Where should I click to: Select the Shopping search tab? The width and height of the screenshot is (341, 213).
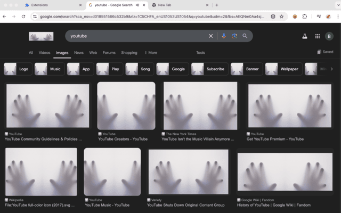(129, 53)
